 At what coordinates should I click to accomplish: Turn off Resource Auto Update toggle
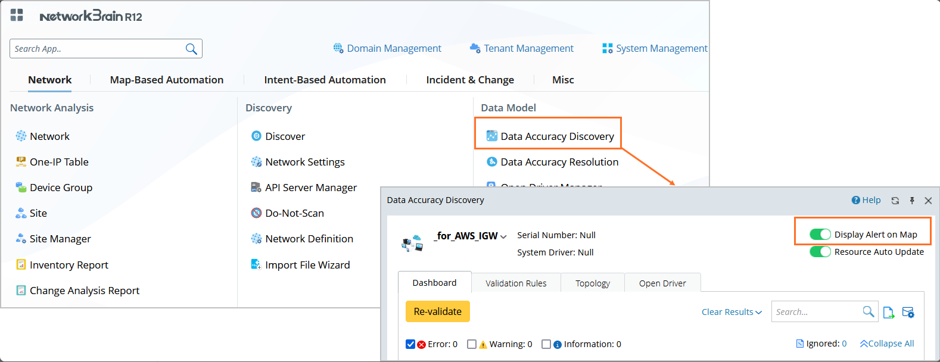pyautogui.click(x=820, y=252)
